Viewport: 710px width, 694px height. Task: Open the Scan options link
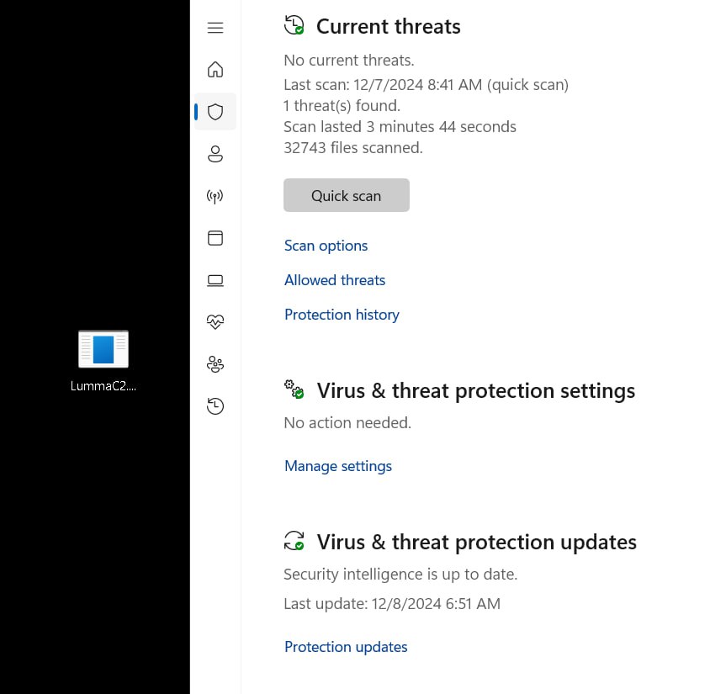click(326, 246)
